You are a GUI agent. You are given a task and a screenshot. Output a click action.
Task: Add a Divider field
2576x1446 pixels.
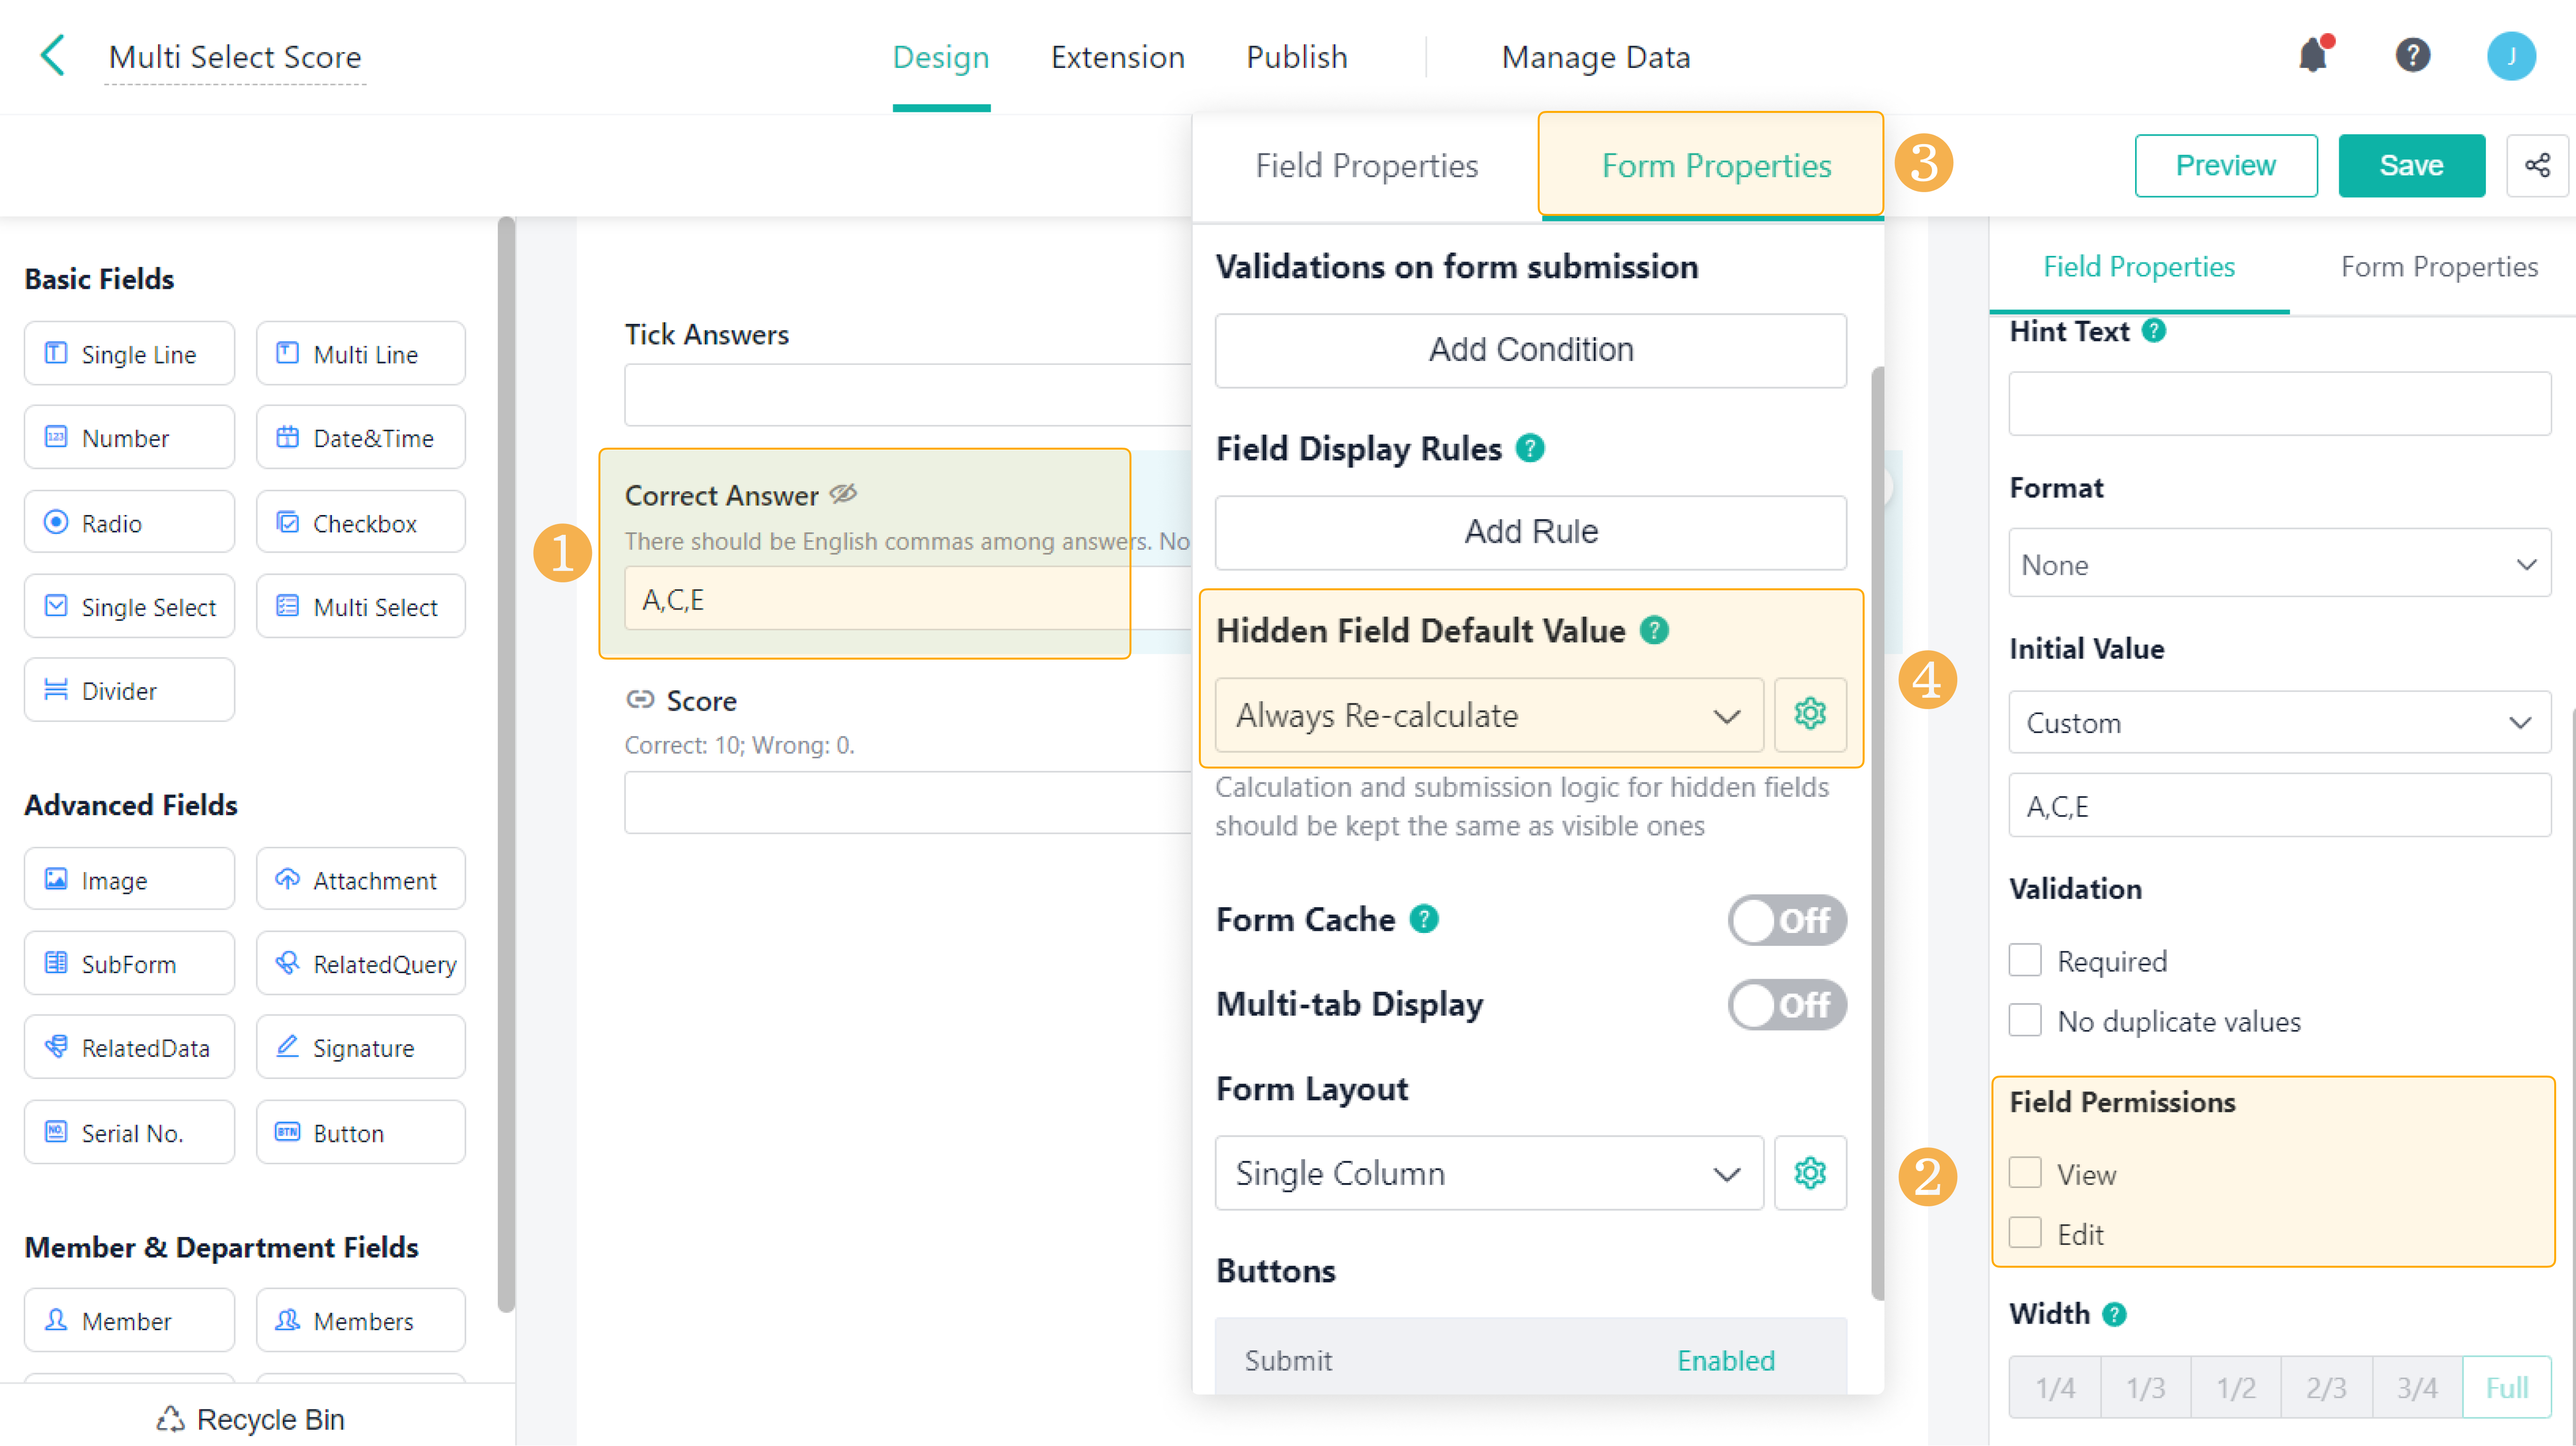pos(129,689)
